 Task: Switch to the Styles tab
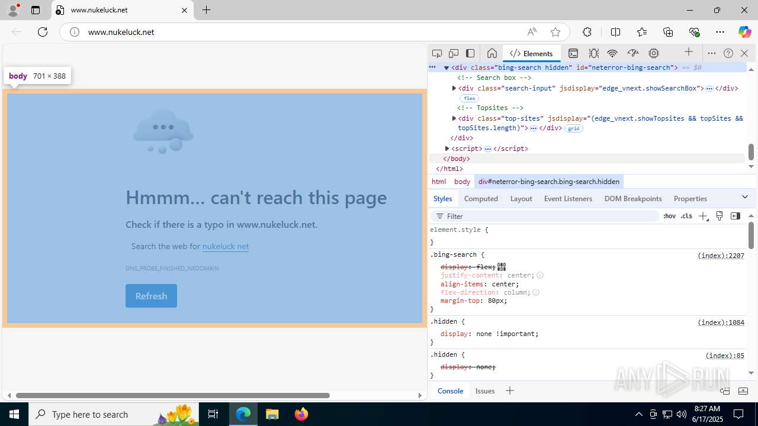pos(442,199)
